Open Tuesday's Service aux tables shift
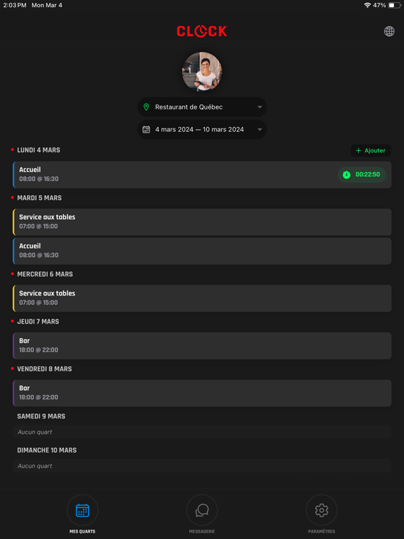The image size is (404, 539). [202, 222]
